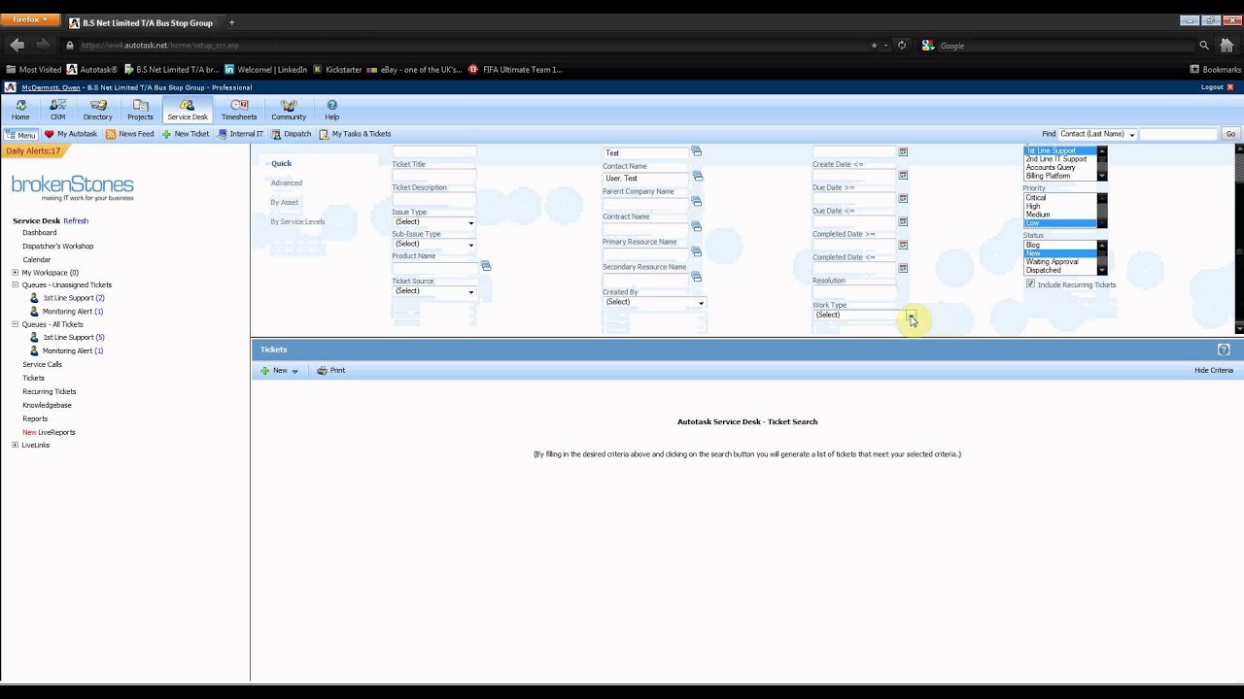Select High in the Priority list

(x=1033, y=207)
